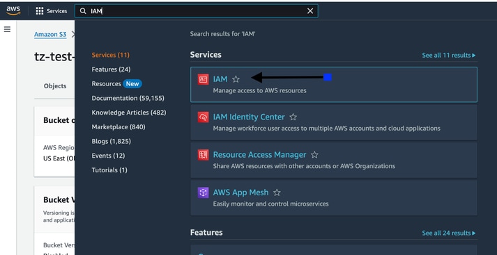Select the Tutorials (1) filter

coord(109,170)
